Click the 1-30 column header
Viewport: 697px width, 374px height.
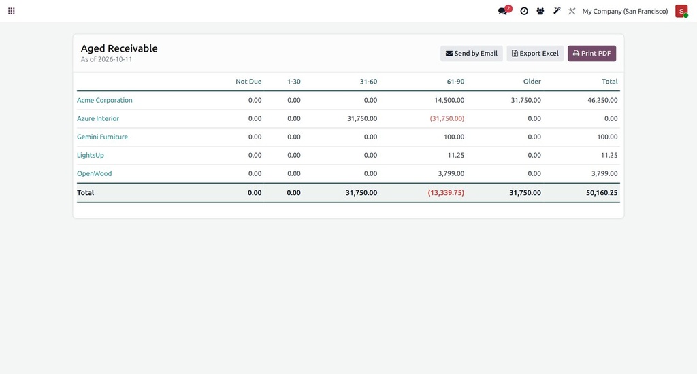click(x=294, y=82)
